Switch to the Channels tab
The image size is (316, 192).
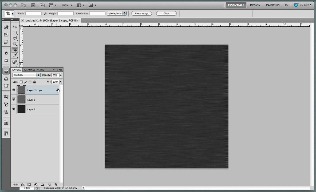(x=29, y=70)
